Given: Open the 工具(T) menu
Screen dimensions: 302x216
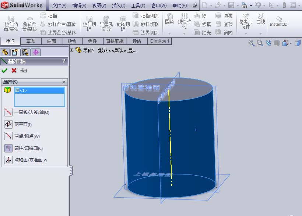Looking at the screenshot, I should click(138, 6).
